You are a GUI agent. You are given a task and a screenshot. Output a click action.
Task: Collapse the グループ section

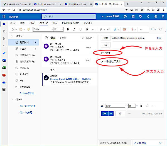pyautogui.click(x=12, y=100)
